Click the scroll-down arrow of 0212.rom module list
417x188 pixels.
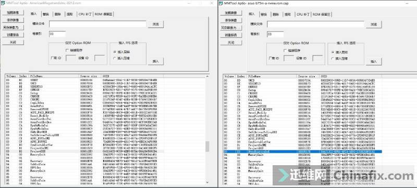point(207,182)
